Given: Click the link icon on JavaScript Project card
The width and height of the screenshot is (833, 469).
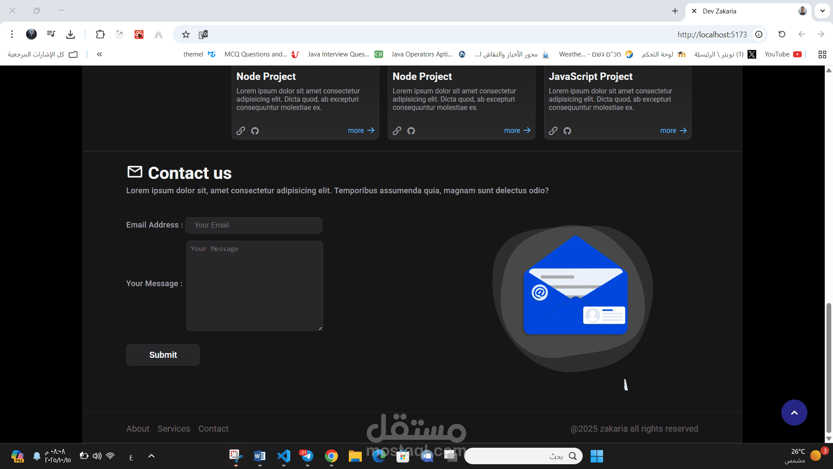Looking at the screenshot, I should [553, 131].
